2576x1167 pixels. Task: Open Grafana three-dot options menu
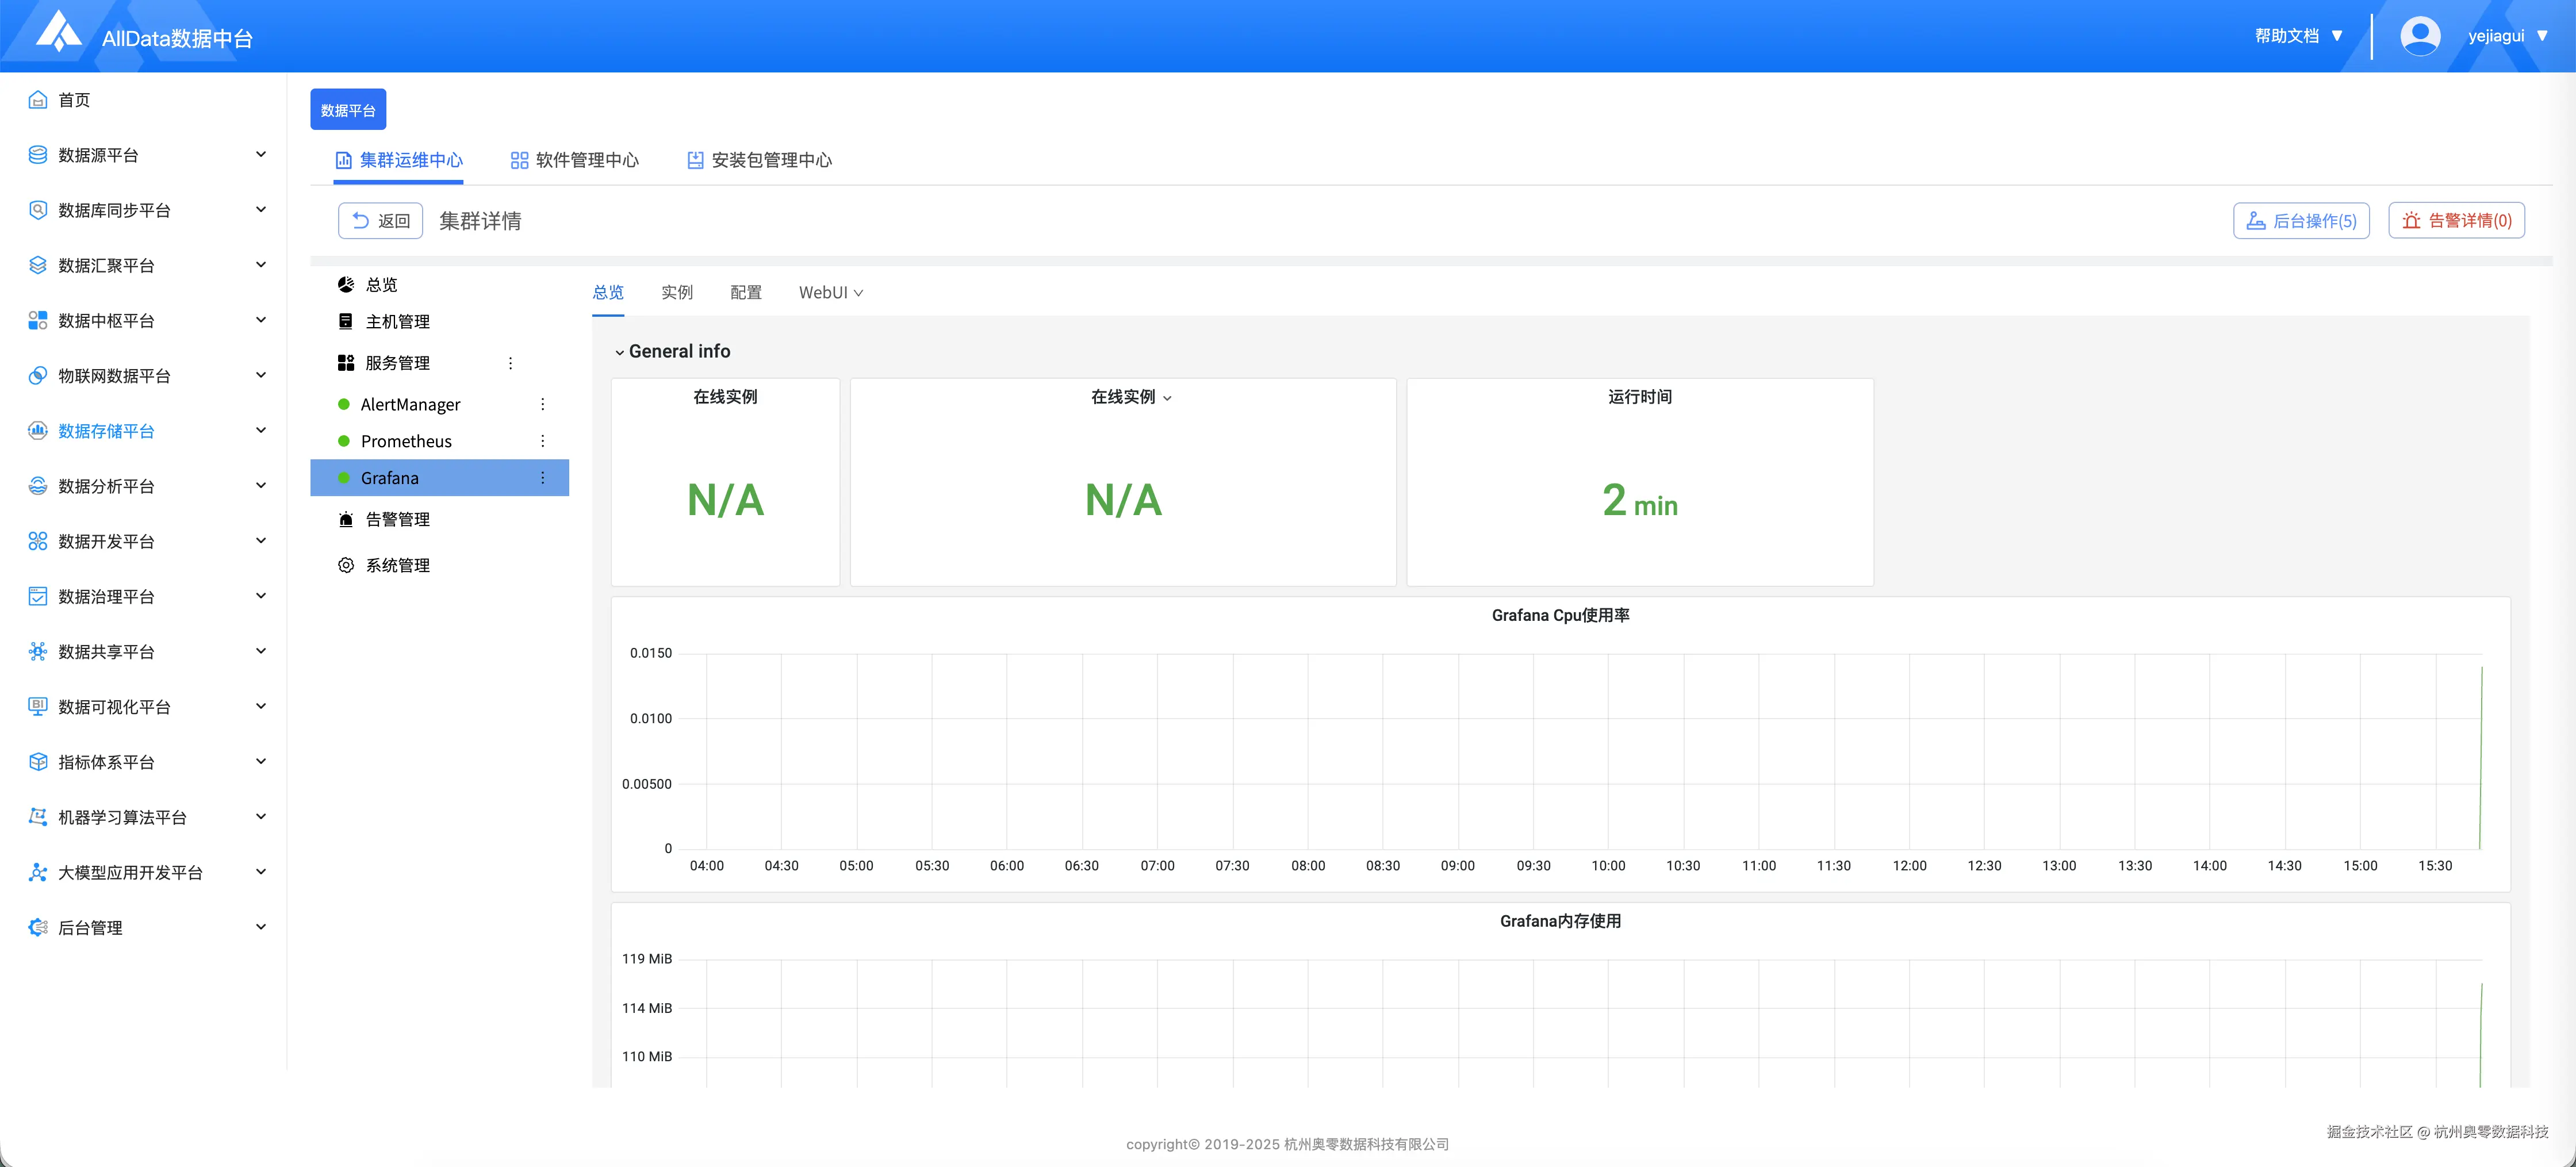click(x=543, y=478)
